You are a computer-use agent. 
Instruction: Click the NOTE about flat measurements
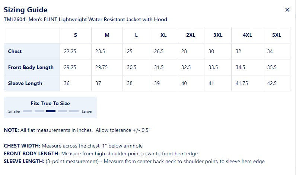[x=77, y=130]
